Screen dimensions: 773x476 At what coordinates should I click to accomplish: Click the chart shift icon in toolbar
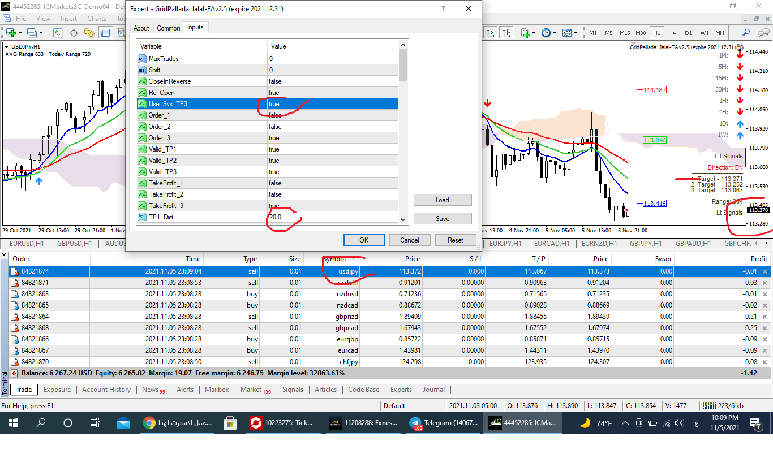[x=506, y=33]
